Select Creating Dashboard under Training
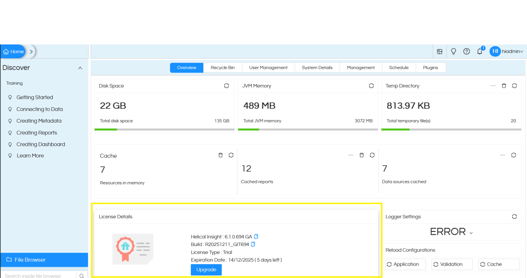This screenshot has width=527, height=278. pos(40,144)
